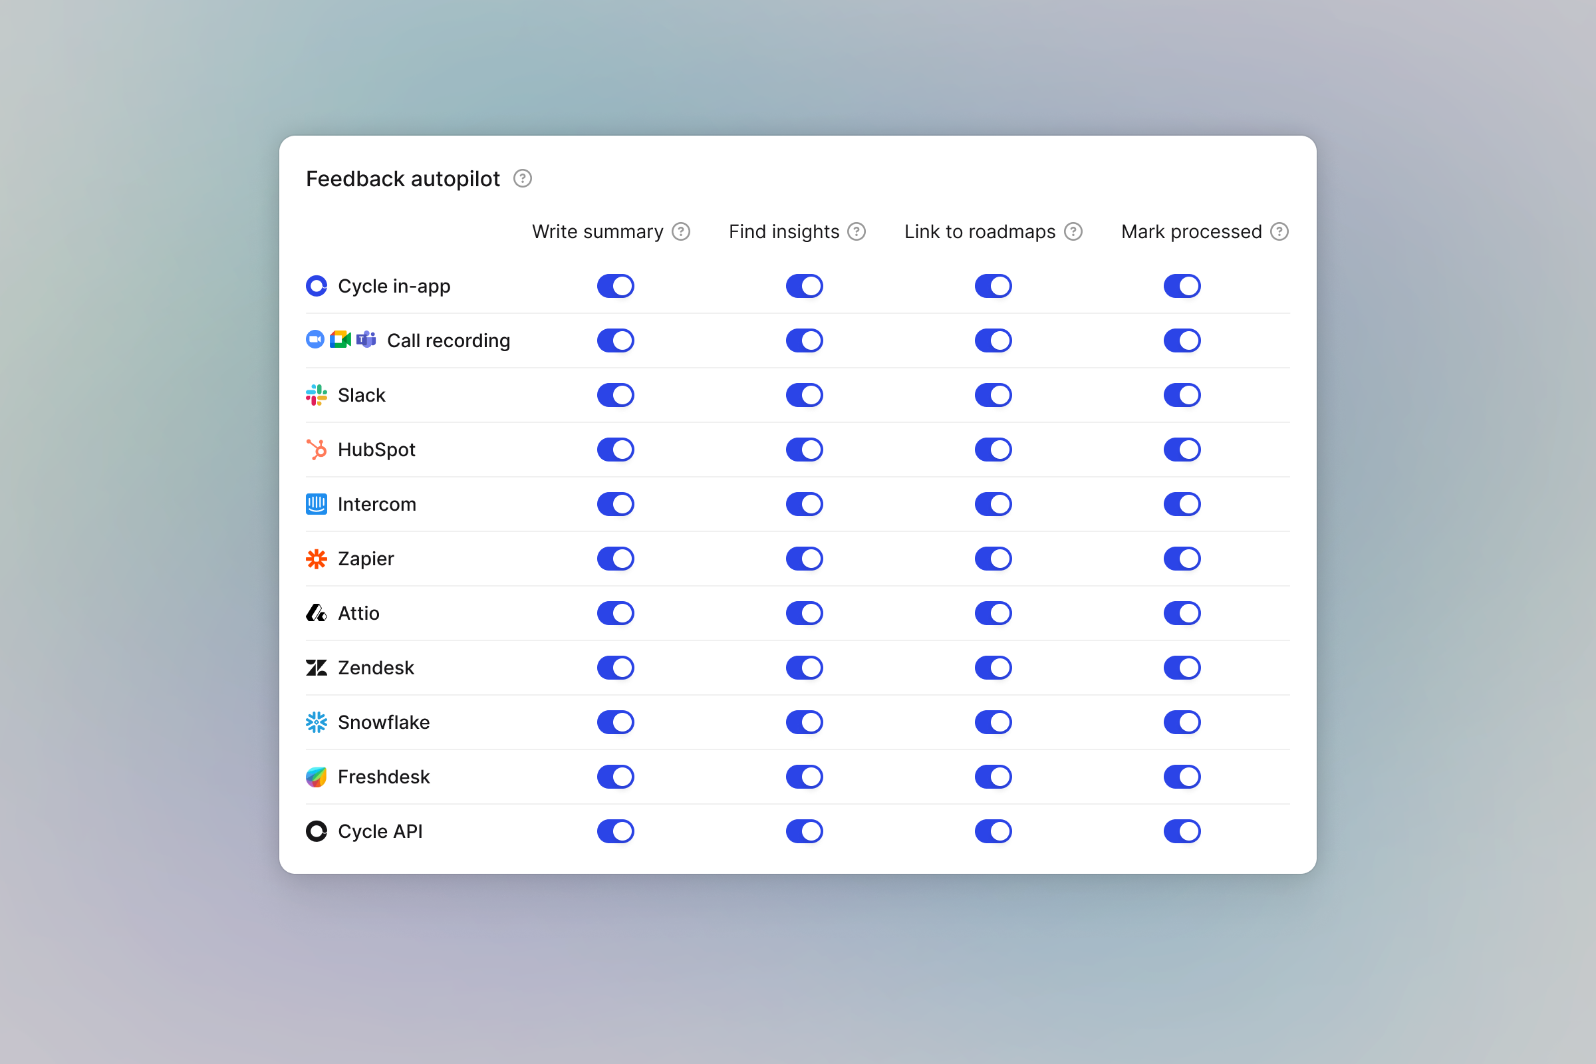Click the Link to roadmaps help icon

click(1073, 232)
